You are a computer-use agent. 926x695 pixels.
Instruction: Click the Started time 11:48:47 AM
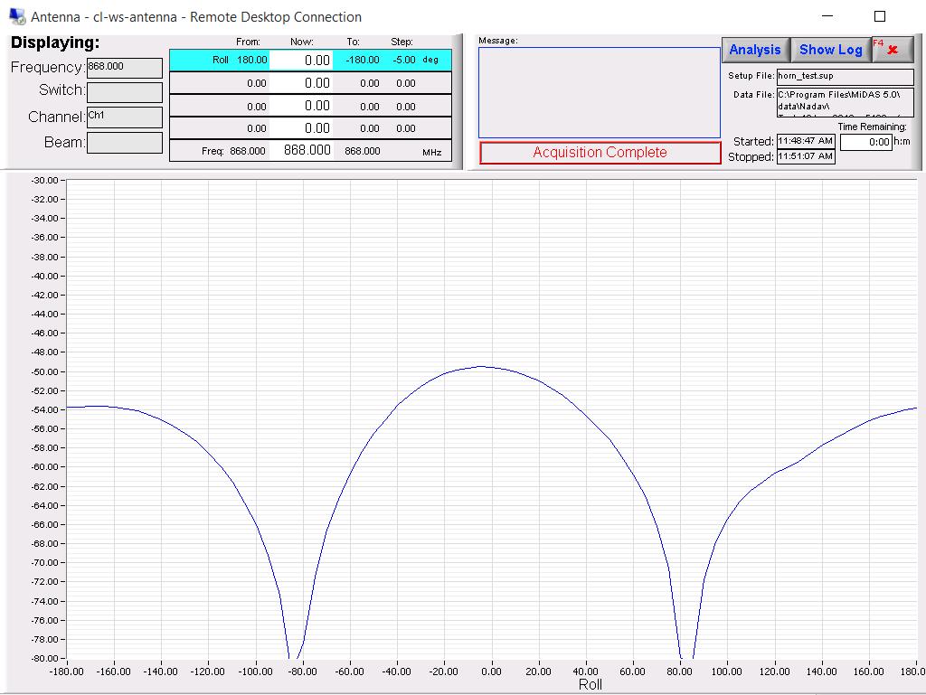tap(806, 141)
